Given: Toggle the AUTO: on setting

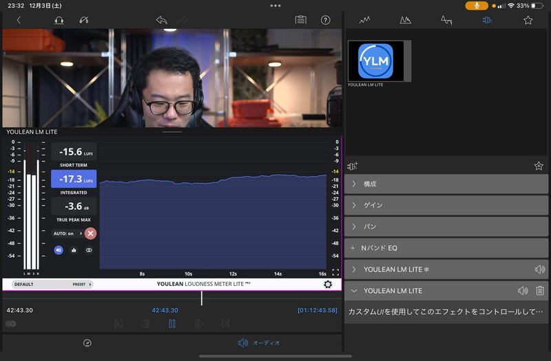Looking at the screenshot, I should pyautogui.click(x=67, y=233).
